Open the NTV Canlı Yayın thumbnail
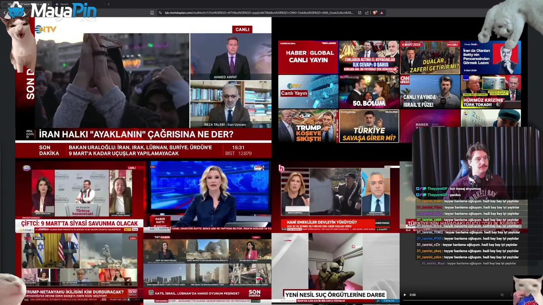The height and width of the screenshot is (305, 543). coord(308,91)
